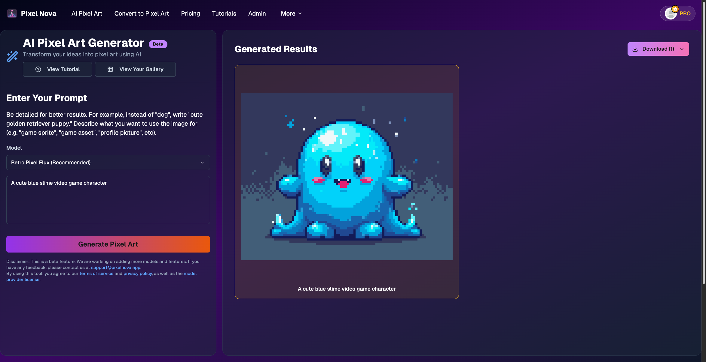Screen dimensions: 706x362
Task: Click the View Tutorial button
Action: coord(57,69)
